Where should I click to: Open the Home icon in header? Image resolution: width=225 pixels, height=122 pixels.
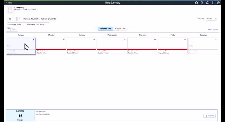coord(196,3)
